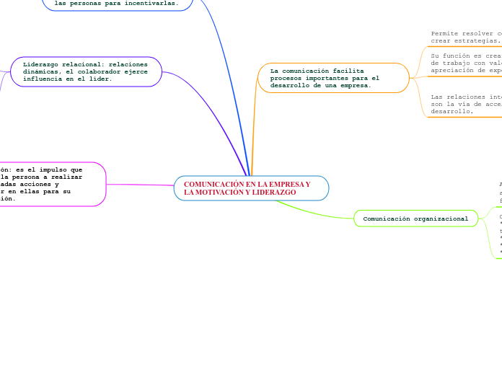
Task: Select central node COMUNICACIÓN EN LA EMPRESA
Action: click(x=251, y=188)
